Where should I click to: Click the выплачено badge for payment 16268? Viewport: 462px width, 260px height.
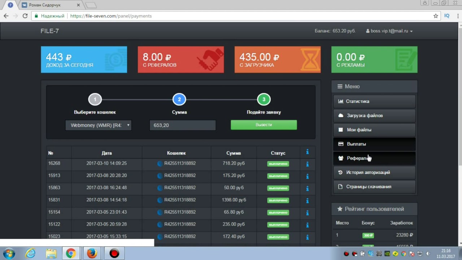(278, 164)
